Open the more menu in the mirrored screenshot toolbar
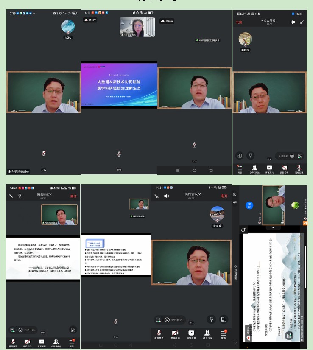 pyautogui.click(x=240, y=169)
